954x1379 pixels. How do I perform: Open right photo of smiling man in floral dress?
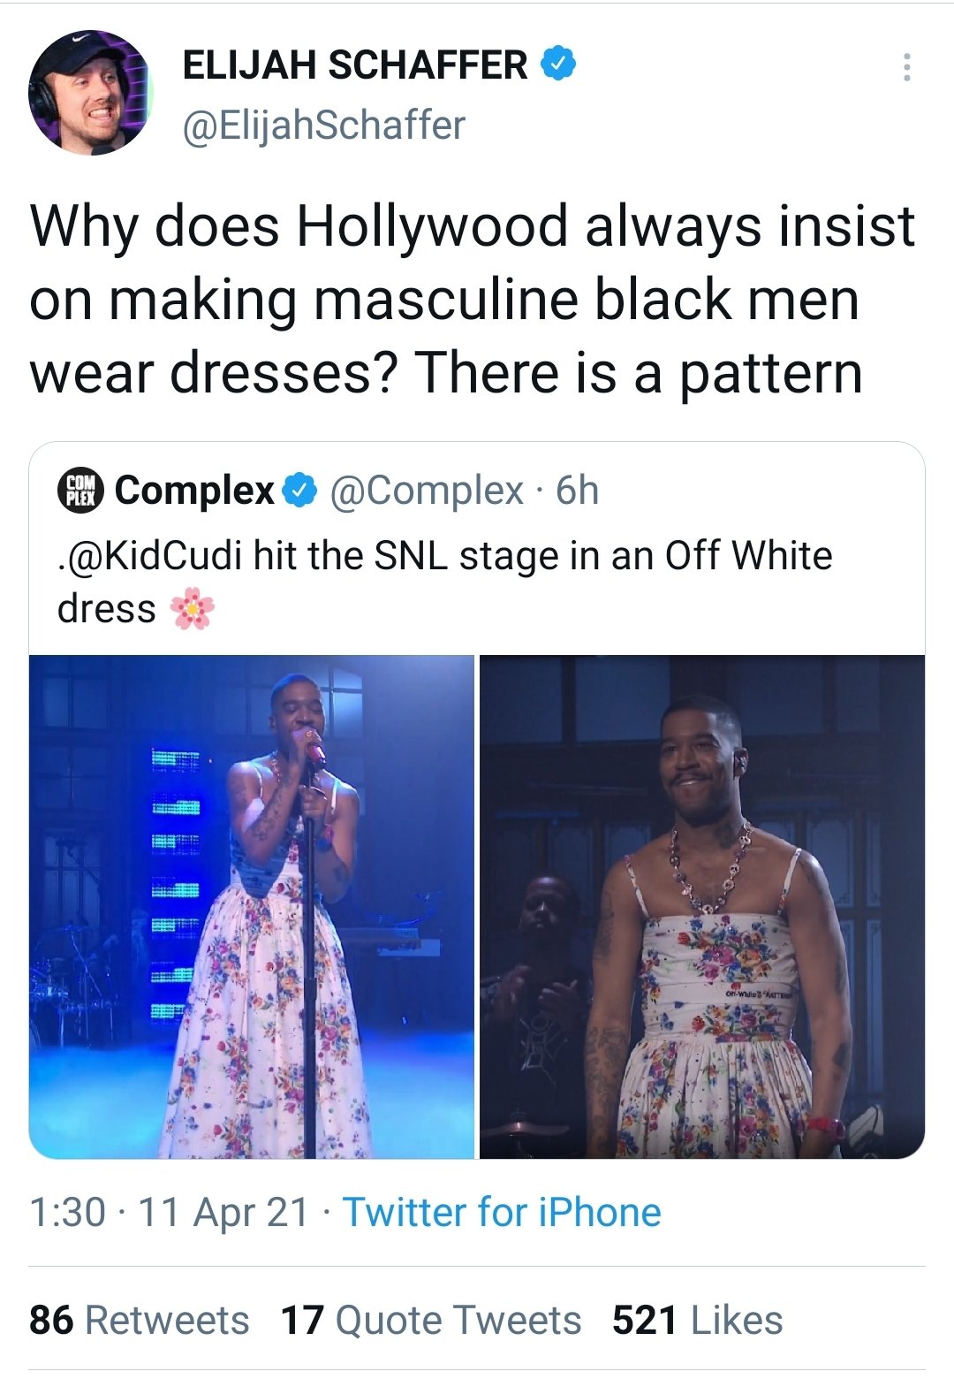click(x=702, y=906)
